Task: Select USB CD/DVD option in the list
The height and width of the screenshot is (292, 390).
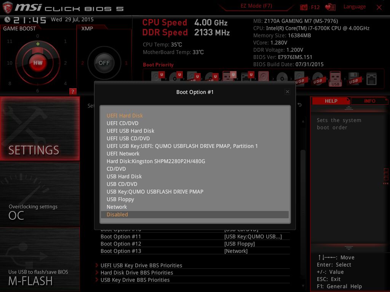Action: (195, 184)
